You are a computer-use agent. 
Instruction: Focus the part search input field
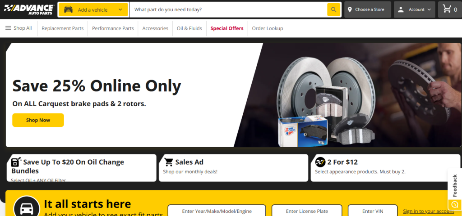click(228, 9)
